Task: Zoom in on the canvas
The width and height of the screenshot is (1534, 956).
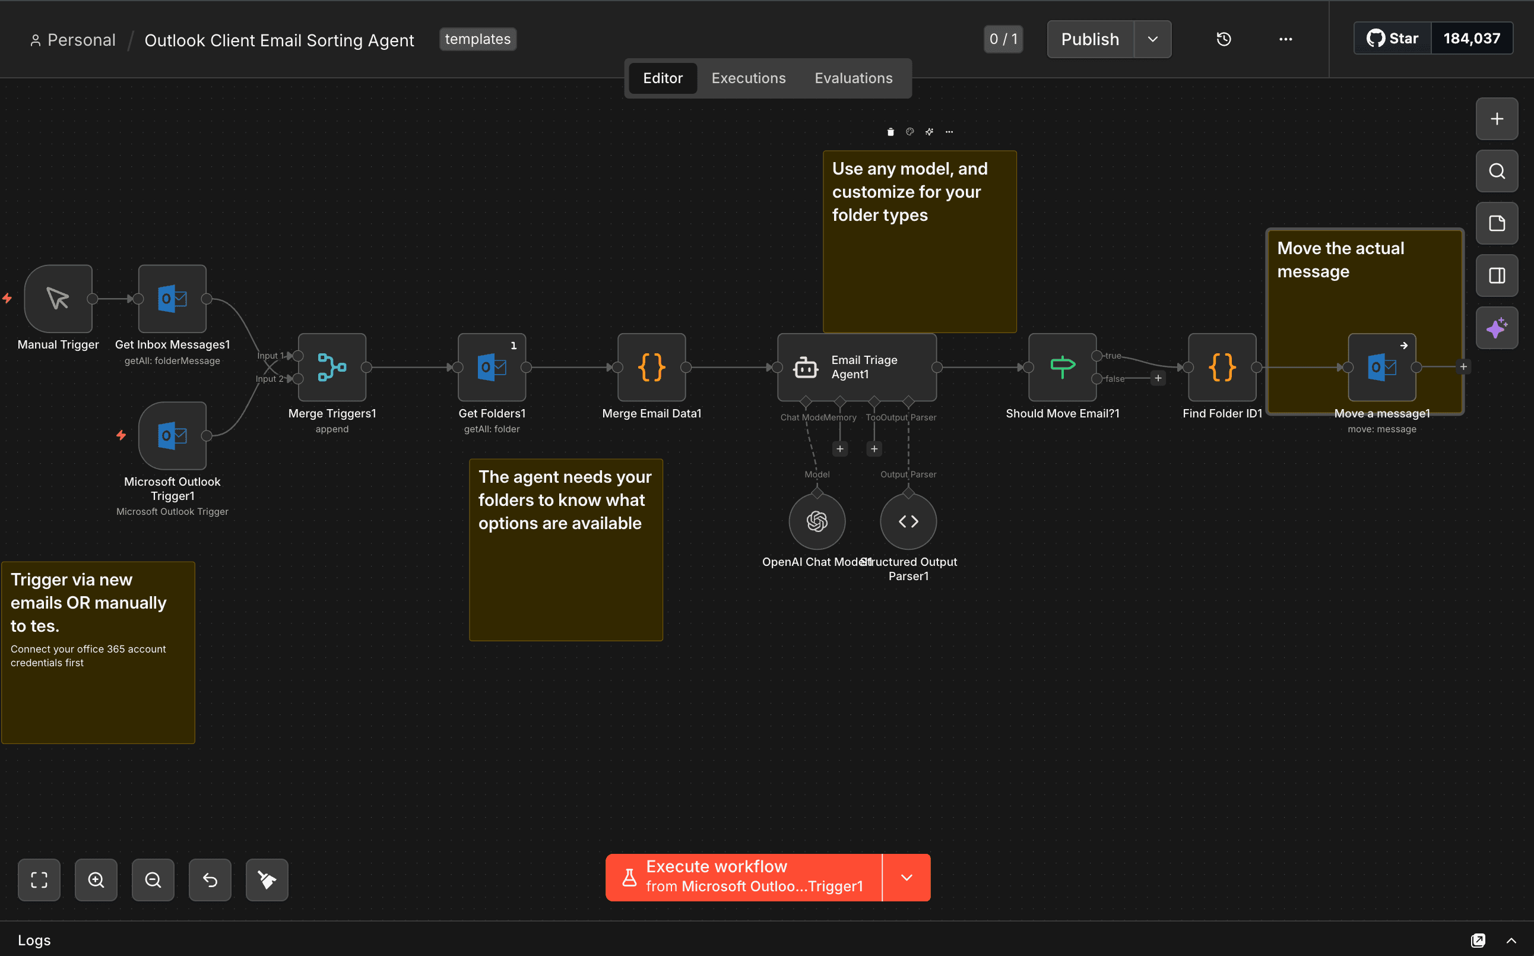Action: (96, 879)
